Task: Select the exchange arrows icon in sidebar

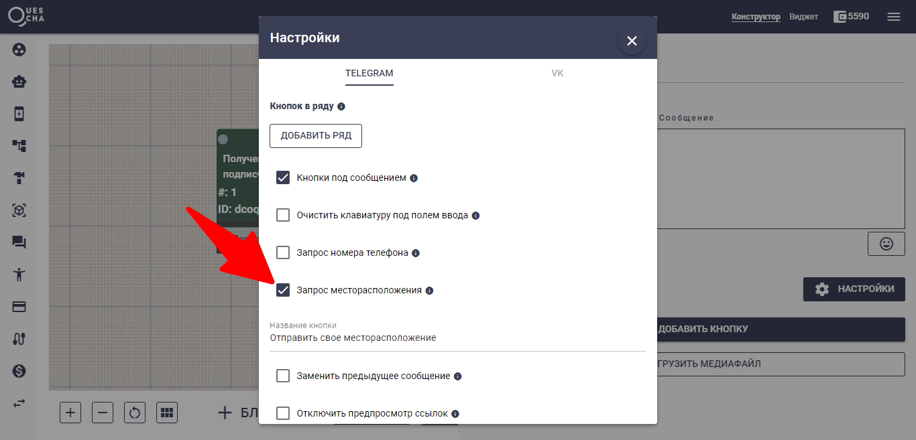Action: [x=19, y=402]
